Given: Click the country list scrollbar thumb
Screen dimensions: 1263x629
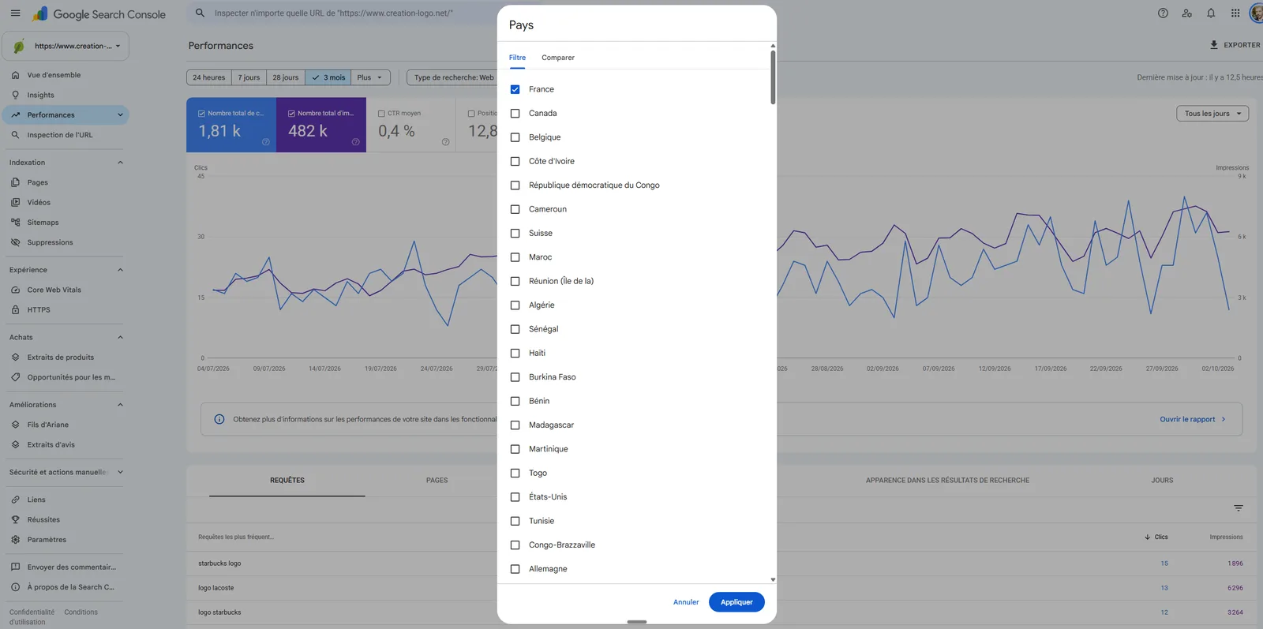Looking at the screenshot, I should click(773, 77).
